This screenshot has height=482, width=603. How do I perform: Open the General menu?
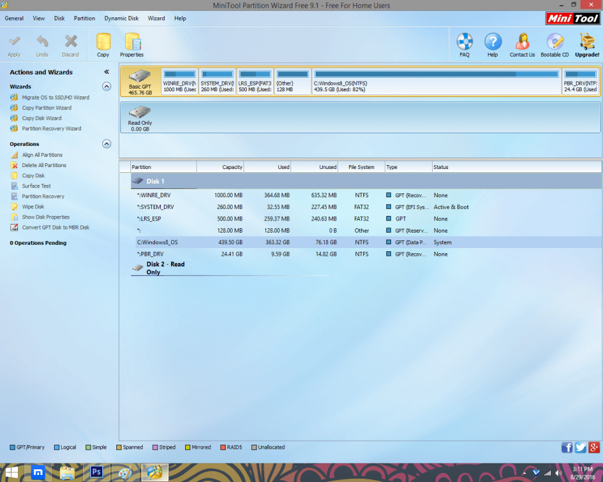point(14,18)
